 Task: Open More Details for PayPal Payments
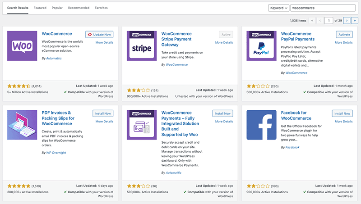[344, 42]
